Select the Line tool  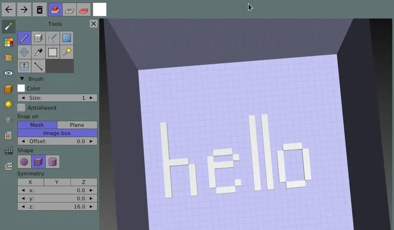38,66
